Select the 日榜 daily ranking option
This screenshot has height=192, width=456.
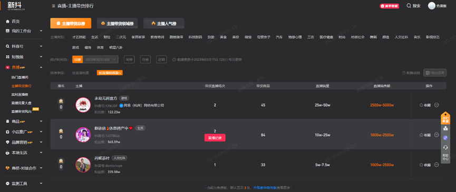pos(77,59)
